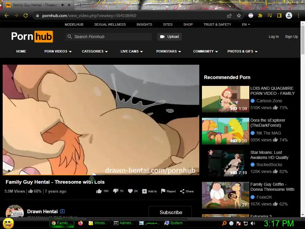The height and width of the screenshot is (229, 305).
Task: Click the Report flag icon
Action: [x=163, y=191]
